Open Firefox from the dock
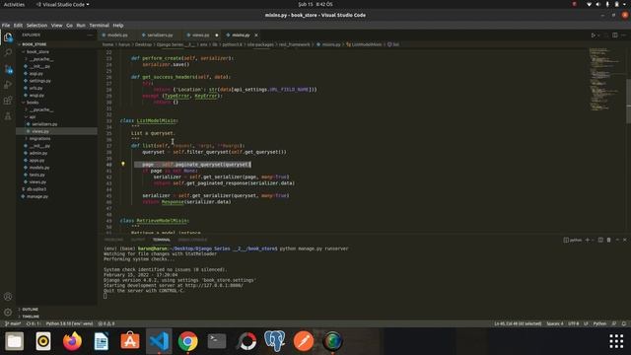Image resolution: width=631 pixels, height=355 pixels. 72,341
